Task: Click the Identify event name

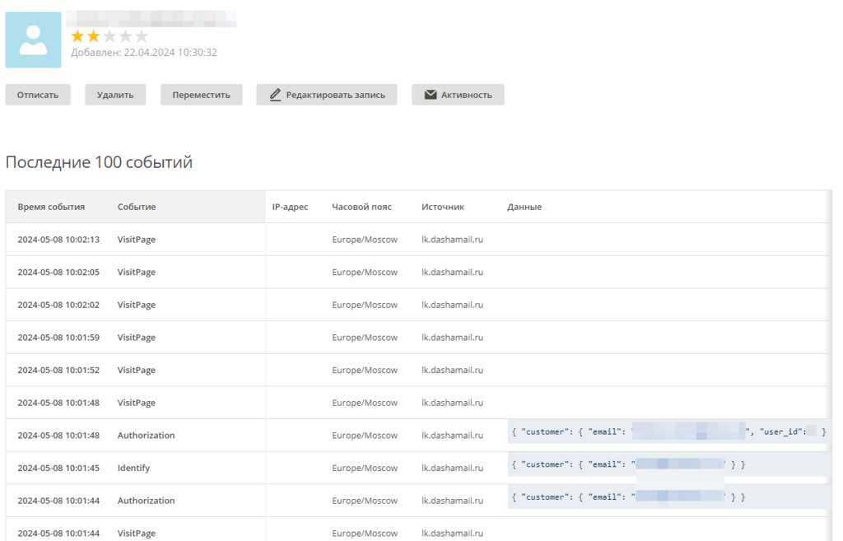Action: tap(134, 468)
